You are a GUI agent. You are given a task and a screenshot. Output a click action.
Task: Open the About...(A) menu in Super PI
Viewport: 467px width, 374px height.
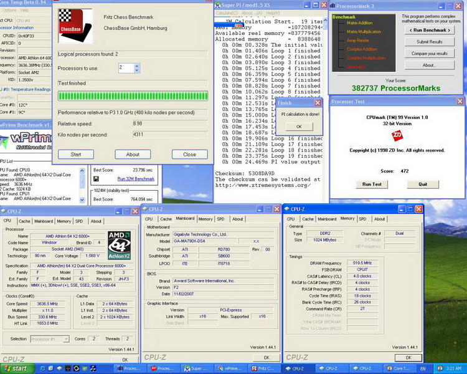point(252,13)
